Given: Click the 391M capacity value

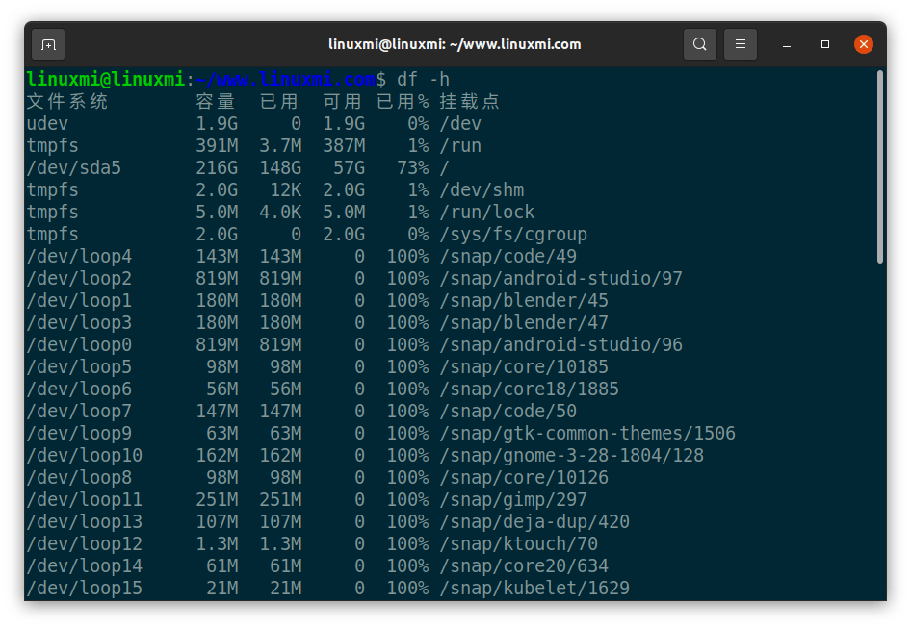Looking at the screenshot, I should (x=217, y=145).
